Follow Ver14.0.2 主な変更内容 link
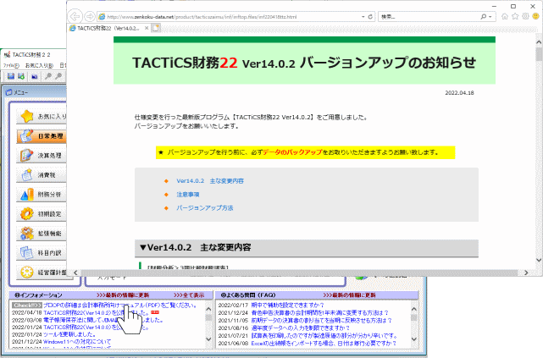Image resolution: width=543 pixels, height=358 pixels. click(210, 181)
